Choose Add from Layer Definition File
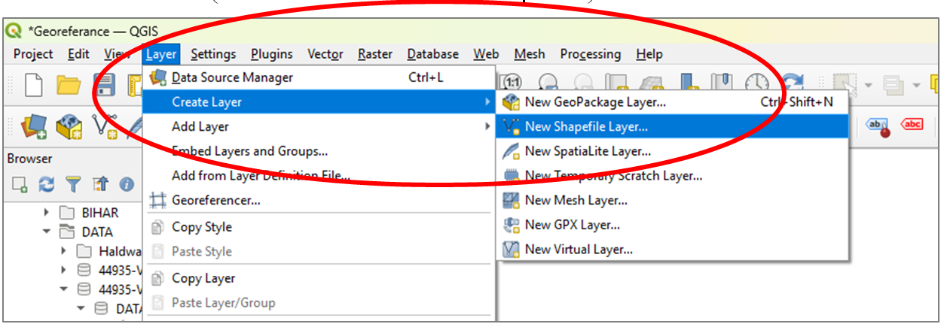This screenshot has height=324, width=941. (319, 176)
